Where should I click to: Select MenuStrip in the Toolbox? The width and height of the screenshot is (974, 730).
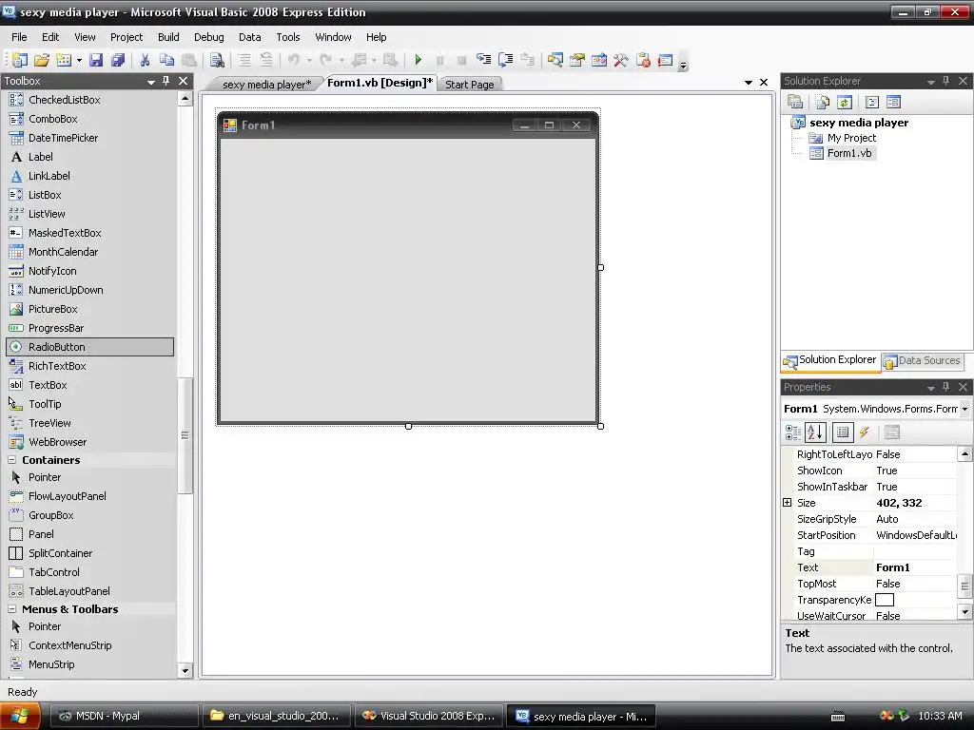point(90,664)
